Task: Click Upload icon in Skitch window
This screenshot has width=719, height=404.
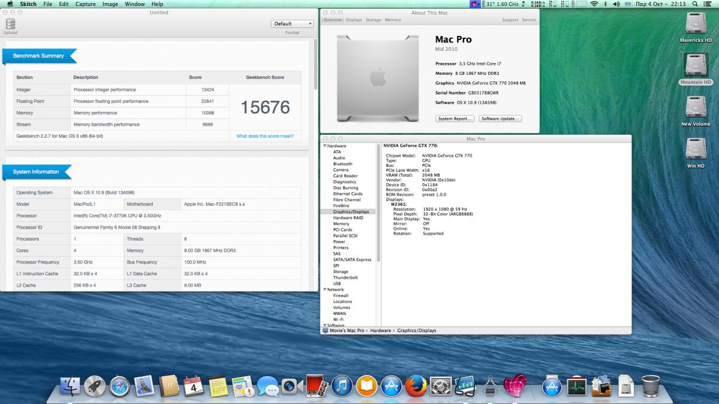Action: click(x=10, y=26)
